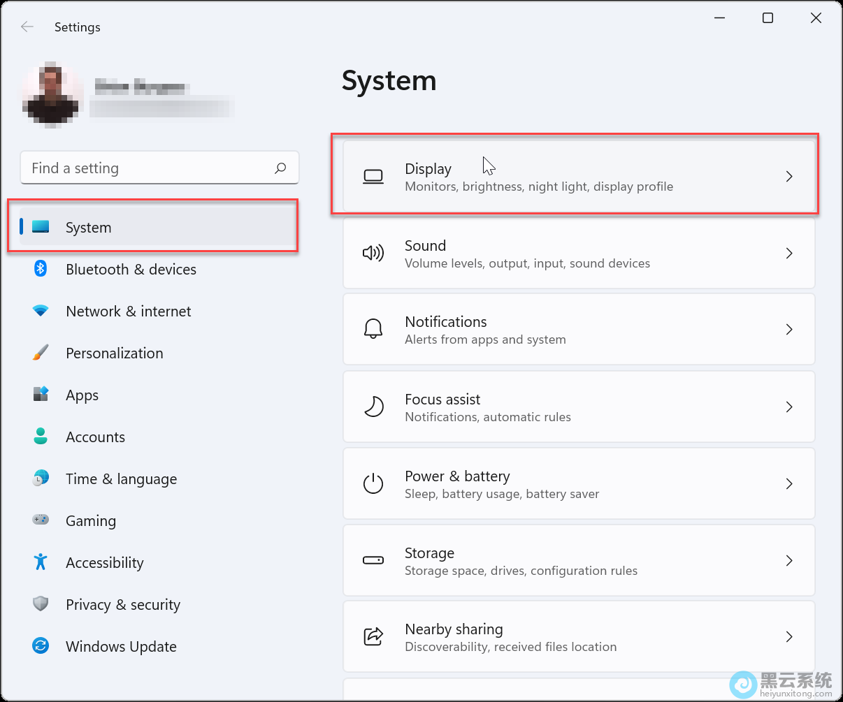Image resolution: width=843 pixels, height=702 pixels.
Task: Expand the Storage row chevron
Action: [788, 560]
